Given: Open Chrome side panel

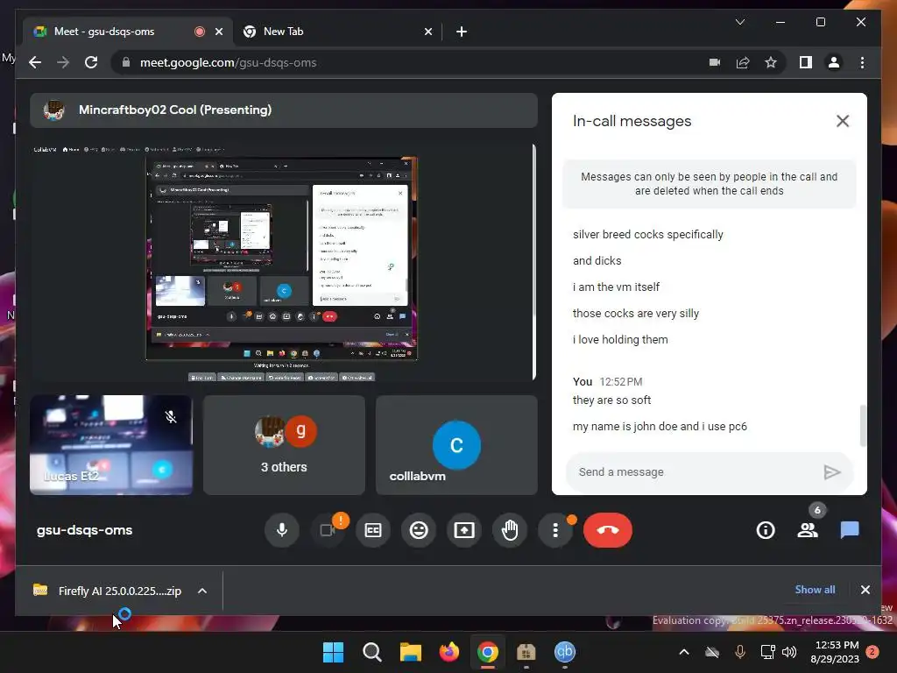Looking at the screenshot, I should point(806,62).
